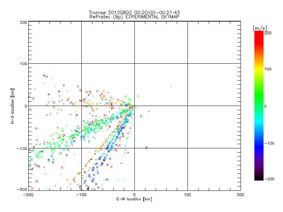Click the yellow band of the colorbar
Viewport: 283px width, 212px height.
coord(259,69)
